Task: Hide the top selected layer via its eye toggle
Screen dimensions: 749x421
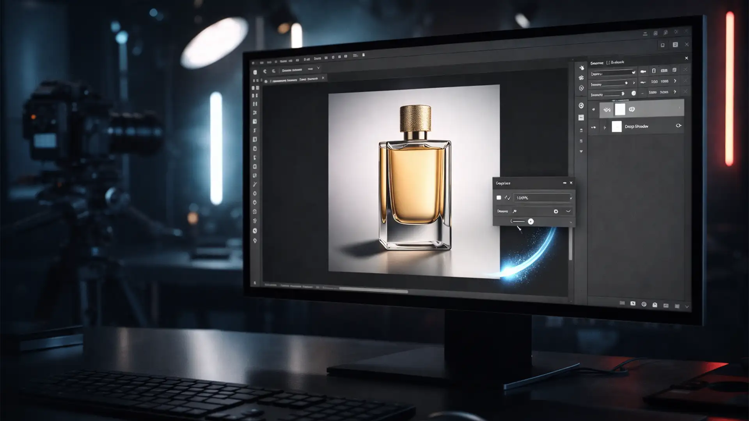Action: click(593, 110)
